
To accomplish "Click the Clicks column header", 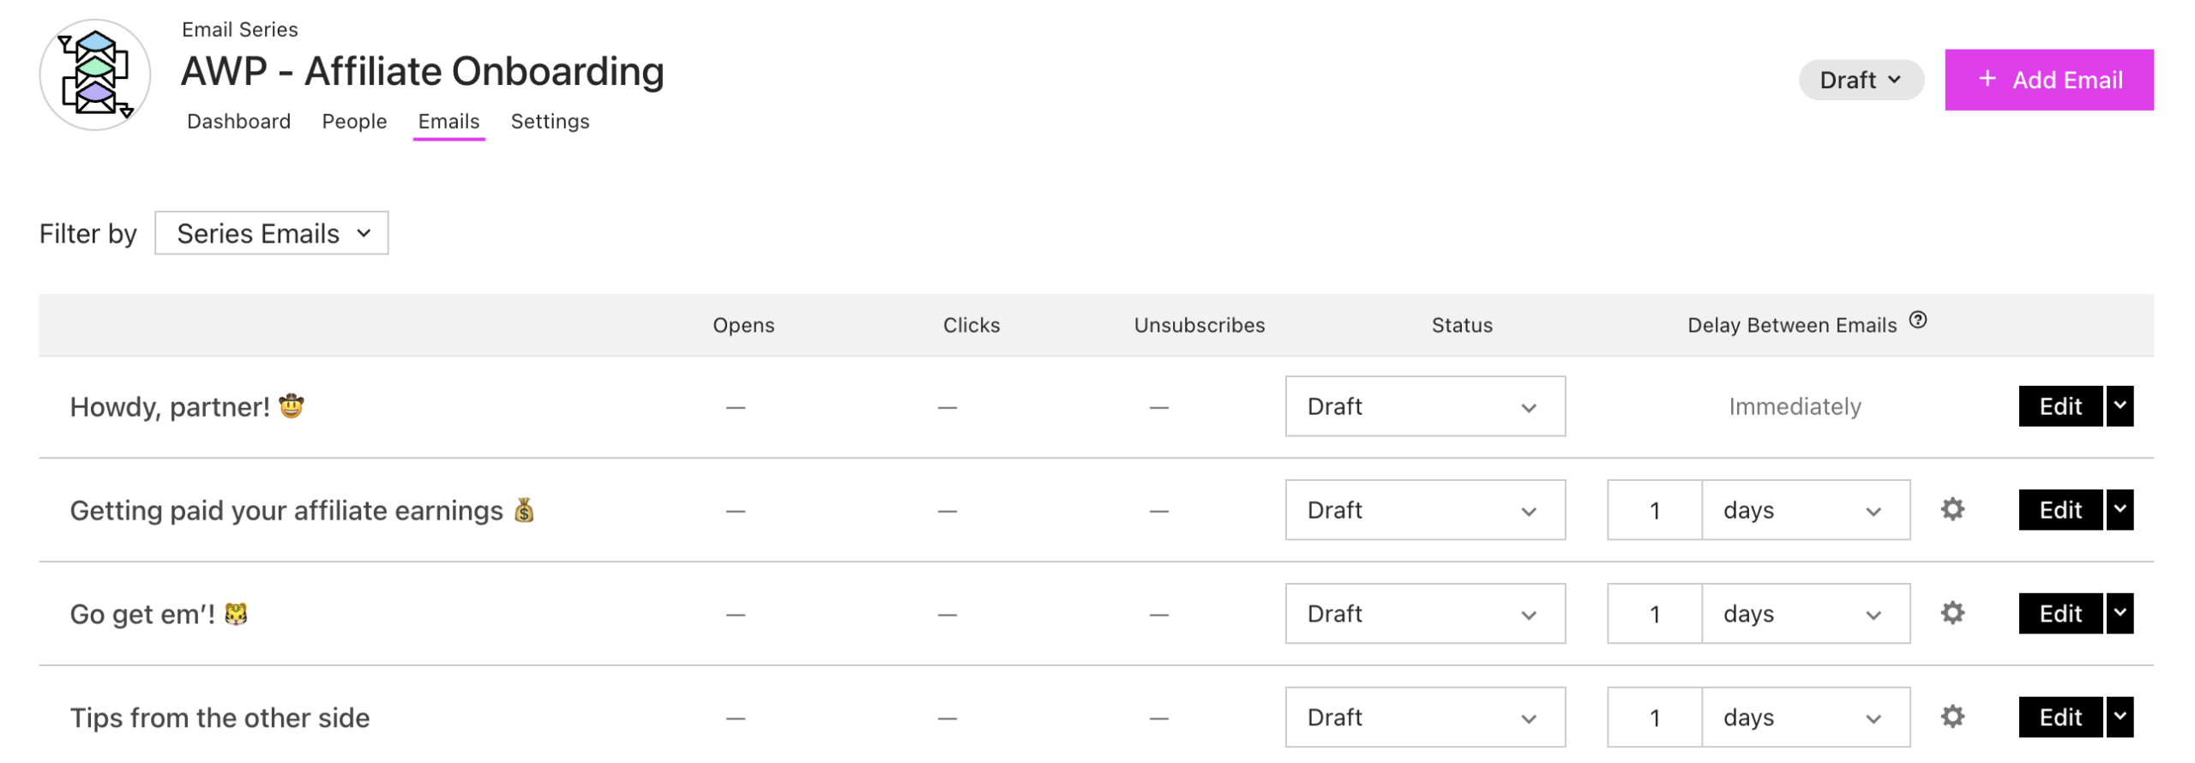I will point(971,325).
